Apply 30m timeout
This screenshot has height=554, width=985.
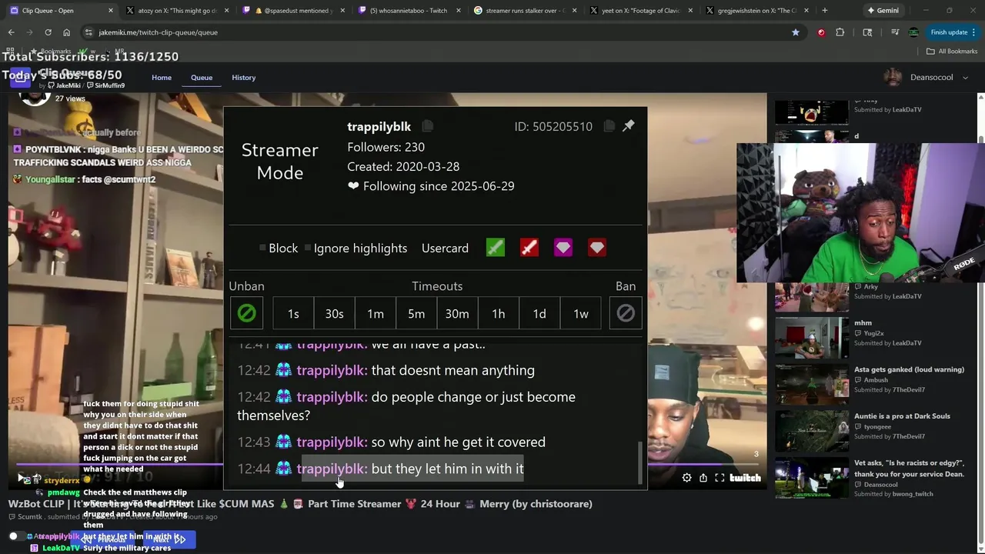click(x=457, y=313)
